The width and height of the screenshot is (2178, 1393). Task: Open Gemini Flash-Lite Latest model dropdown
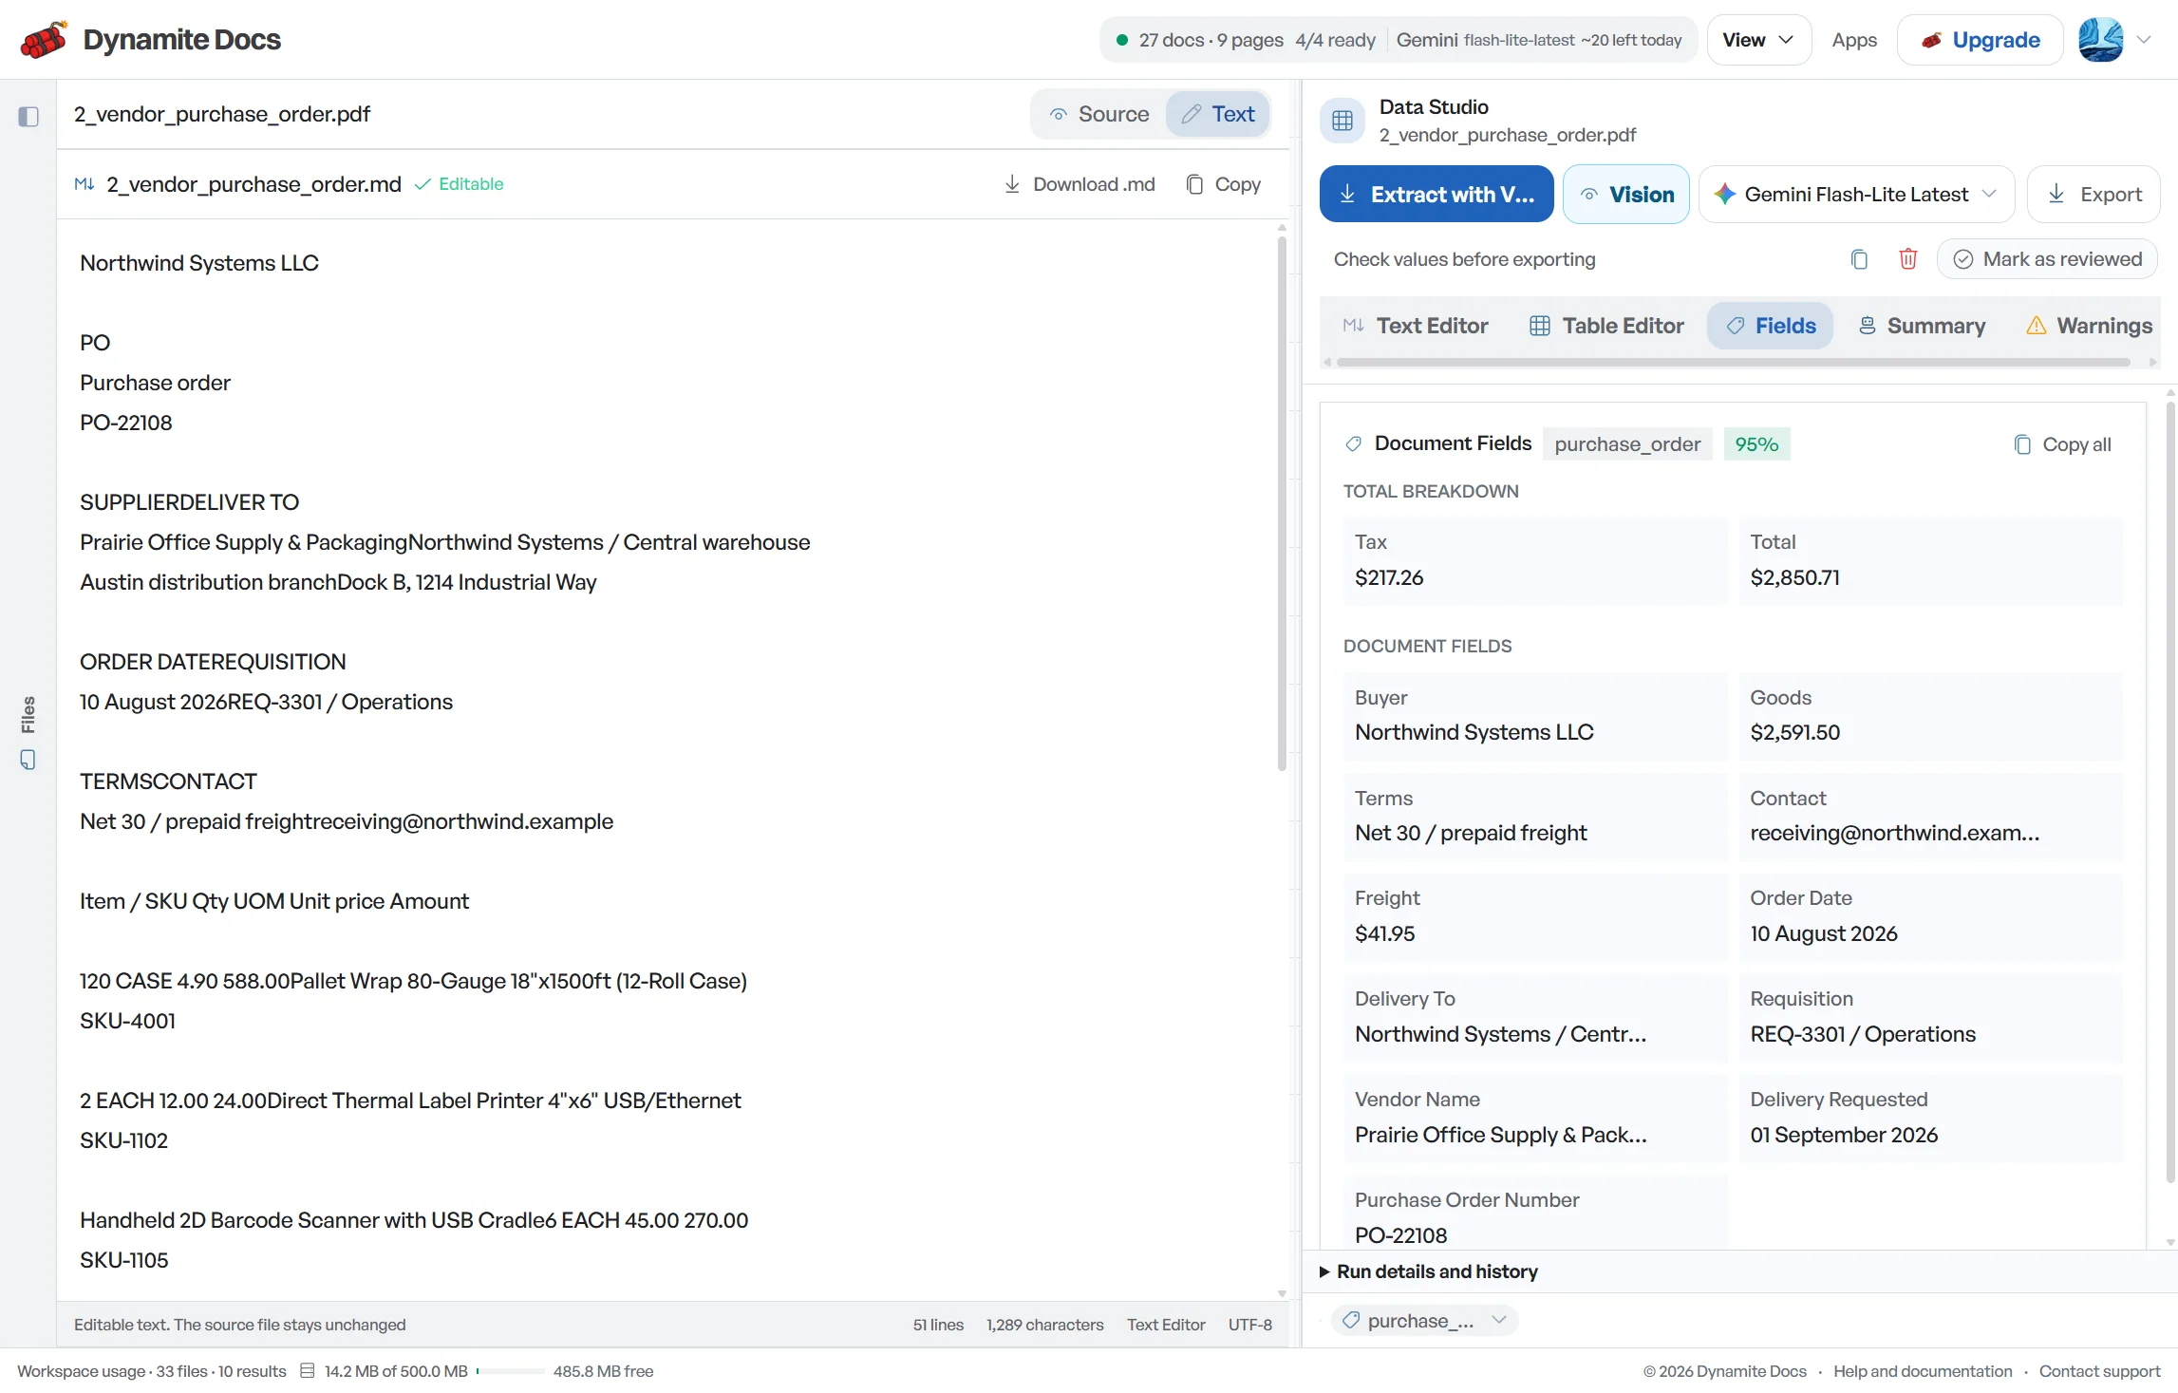pyautogui.click(x=1856, y=195)
